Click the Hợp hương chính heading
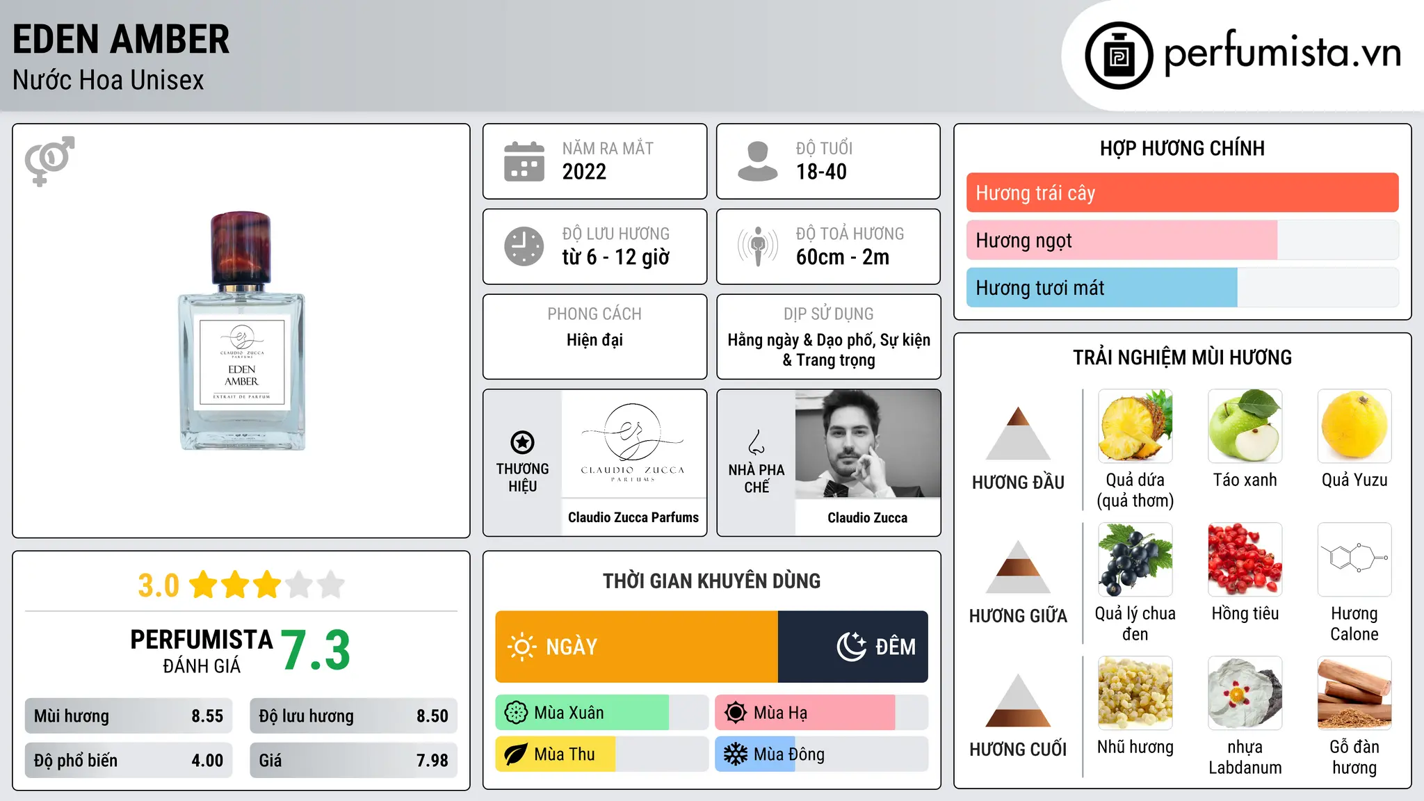1424x801 pixels. point(1182,148)
